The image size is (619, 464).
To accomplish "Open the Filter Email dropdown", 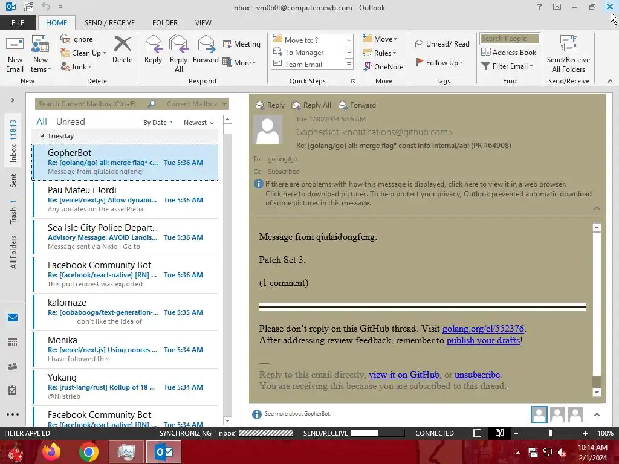I will pos(507,66).
